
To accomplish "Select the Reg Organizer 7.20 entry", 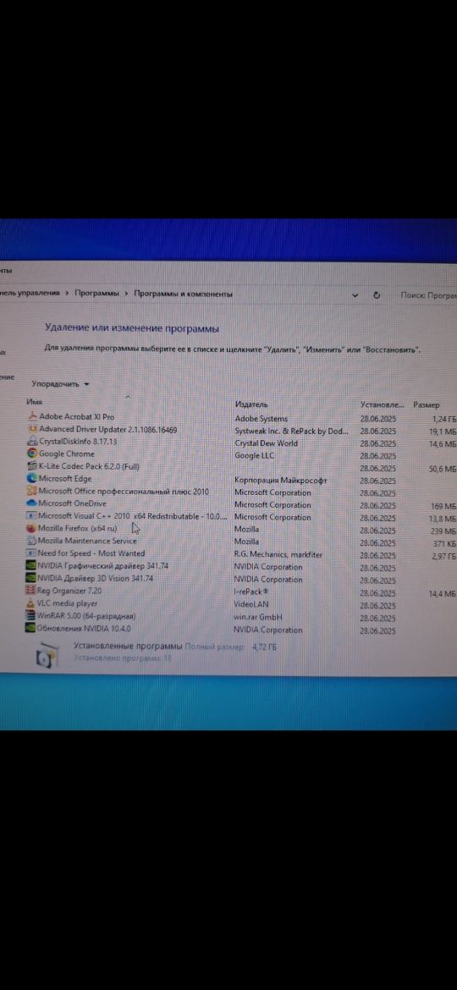I will (69, 591).
